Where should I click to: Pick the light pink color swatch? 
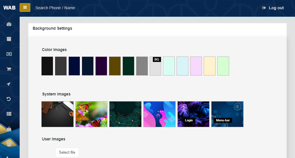point(196,66)
